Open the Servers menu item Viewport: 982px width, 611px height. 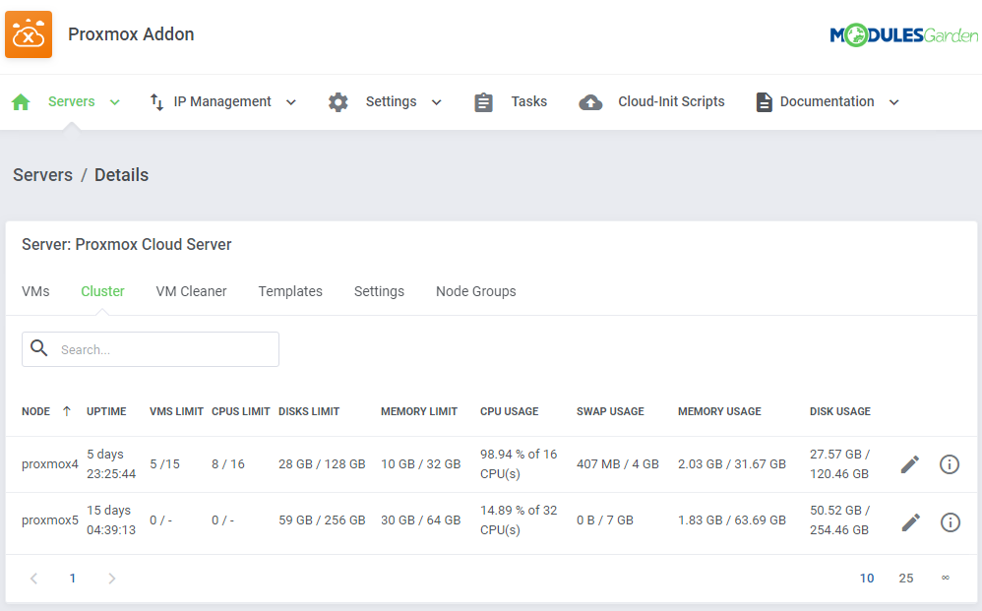pos(72,101)
